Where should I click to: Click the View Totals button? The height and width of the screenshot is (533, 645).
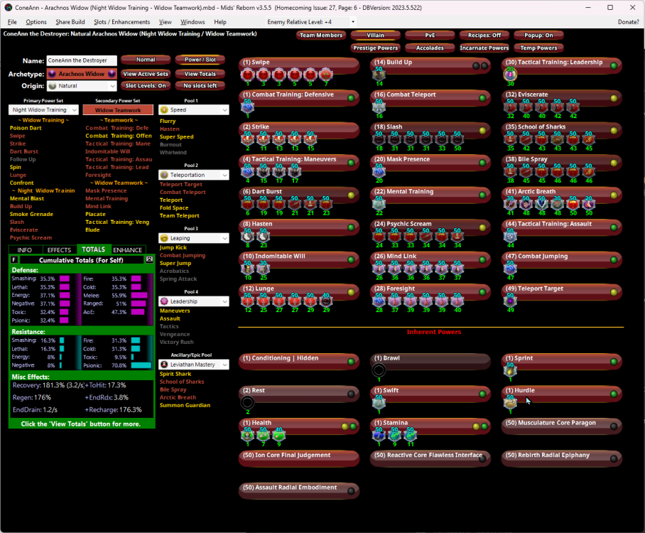tap(200, 74)
